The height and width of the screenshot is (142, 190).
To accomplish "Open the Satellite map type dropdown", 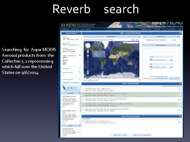I will coord(131,43).
